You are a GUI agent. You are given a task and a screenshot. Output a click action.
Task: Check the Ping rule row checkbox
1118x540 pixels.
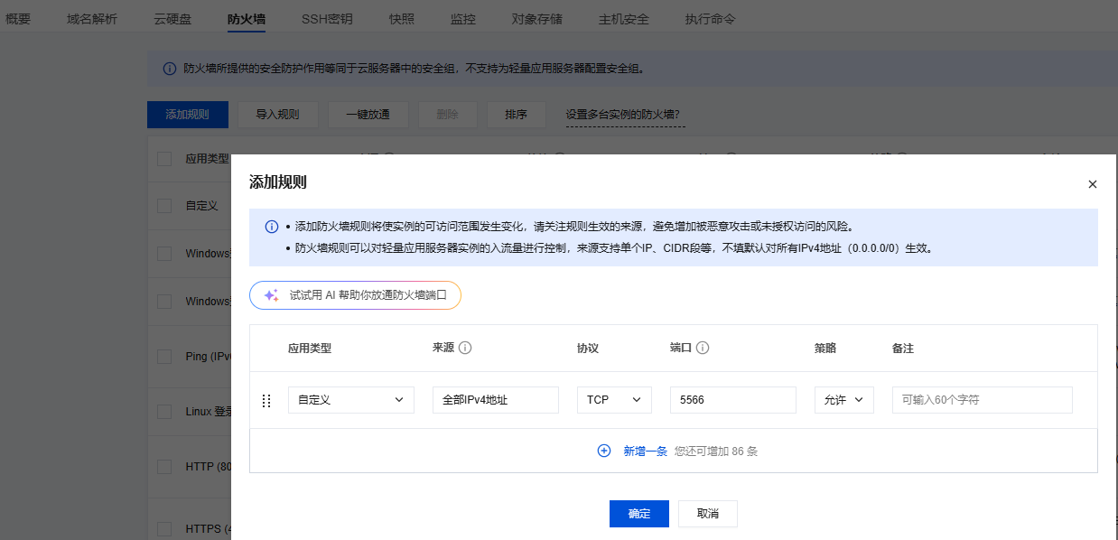point(164,357)
